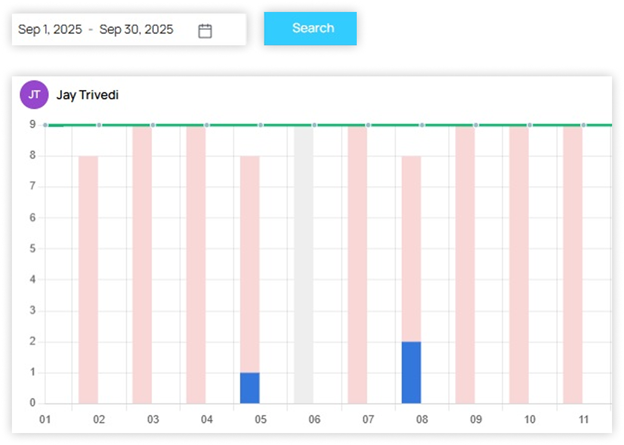Click the green line marker above day 01
The image size is (624, 445).
(x=45, y=125)
